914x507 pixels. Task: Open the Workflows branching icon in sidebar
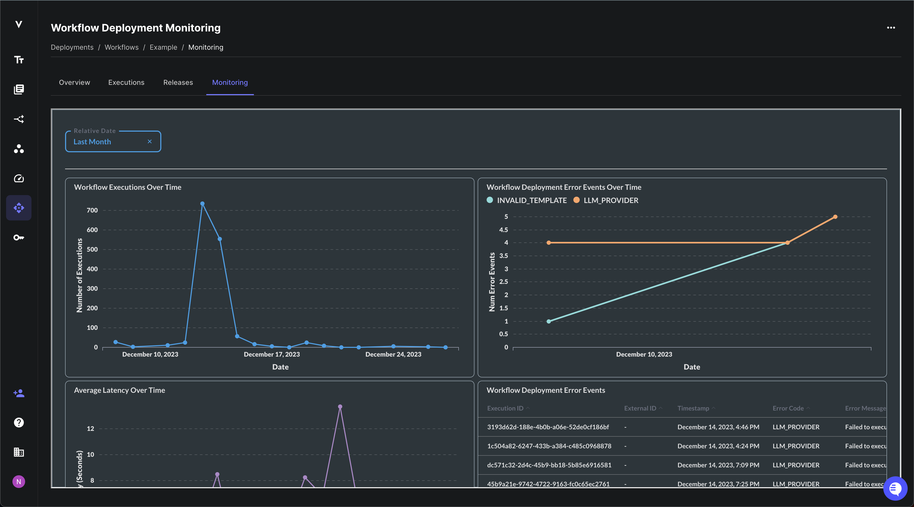[x=19, y=119]
